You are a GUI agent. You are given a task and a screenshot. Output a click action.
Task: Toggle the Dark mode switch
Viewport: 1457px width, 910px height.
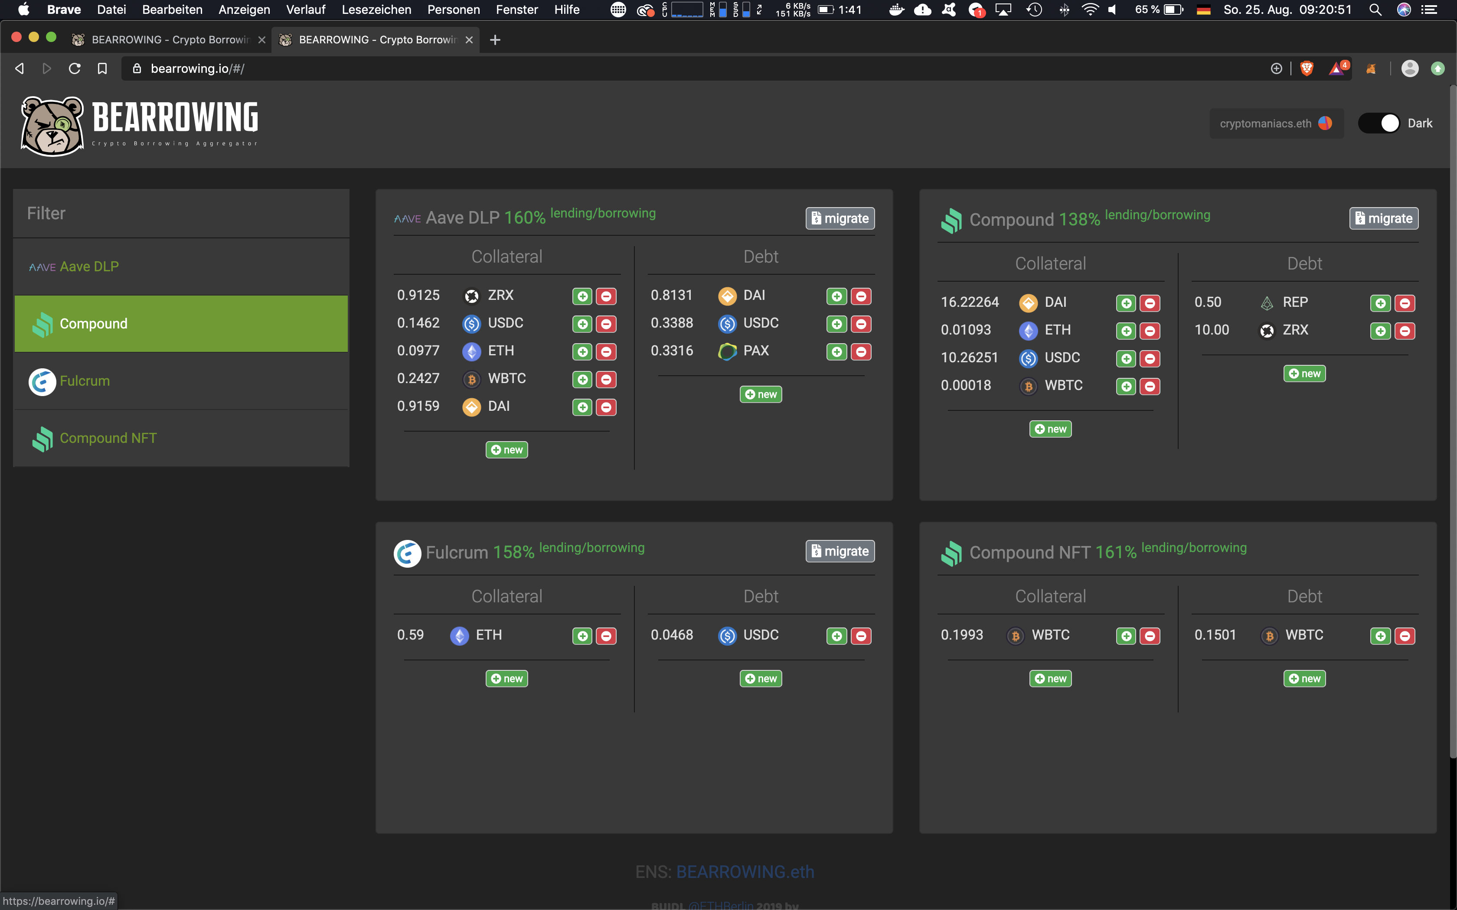(x=1379, y=123)
